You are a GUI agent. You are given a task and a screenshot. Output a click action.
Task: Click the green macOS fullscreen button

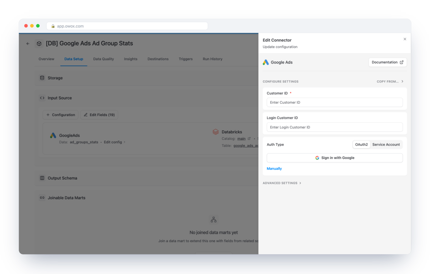tap(38, 26)
